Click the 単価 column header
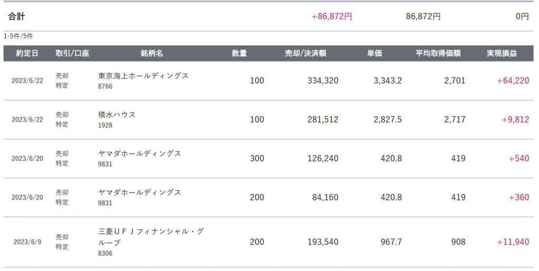Viewport: 539px width, 271px height. 375,53
